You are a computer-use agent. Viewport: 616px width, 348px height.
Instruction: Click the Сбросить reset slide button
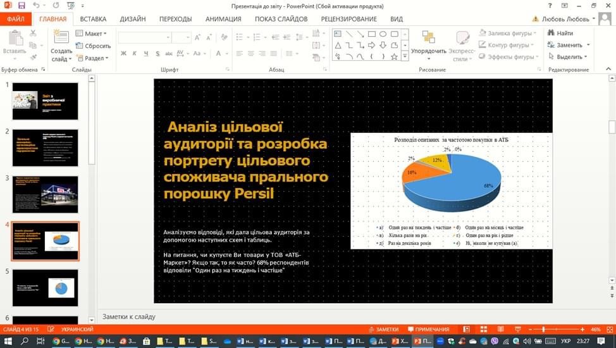click(93, 46)
